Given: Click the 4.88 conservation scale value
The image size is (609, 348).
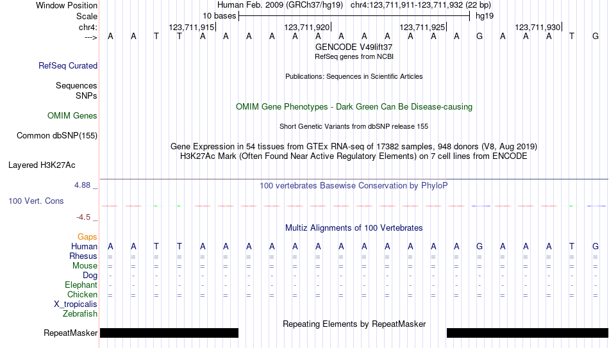Looking at the screenshot, I should (82, 185).
